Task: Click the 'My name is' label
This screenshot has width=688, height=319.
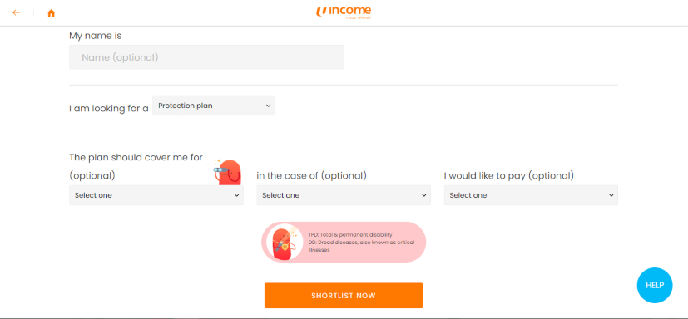Action: [95, 36]
